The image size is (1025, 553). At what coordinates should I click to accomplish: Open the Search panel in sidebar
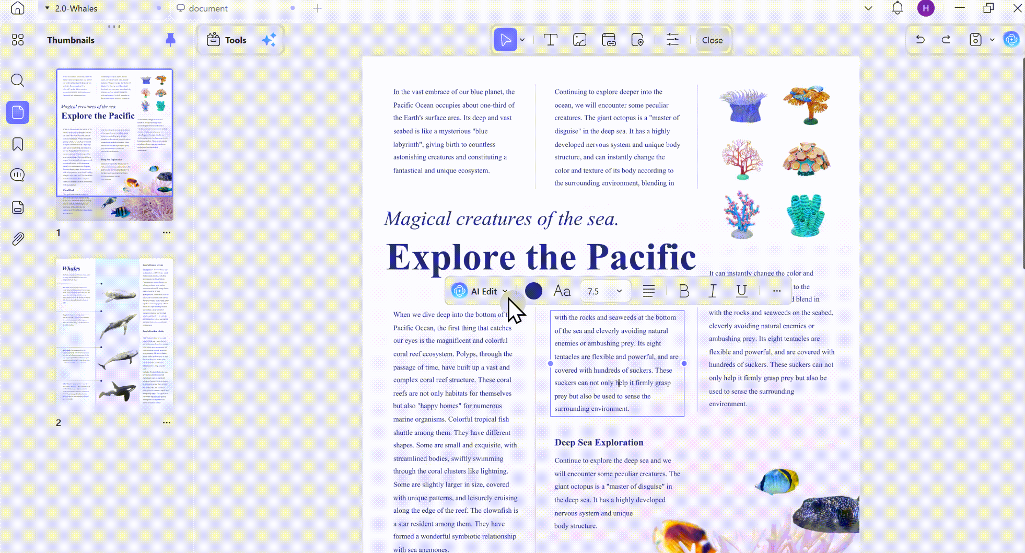point(18,80)
